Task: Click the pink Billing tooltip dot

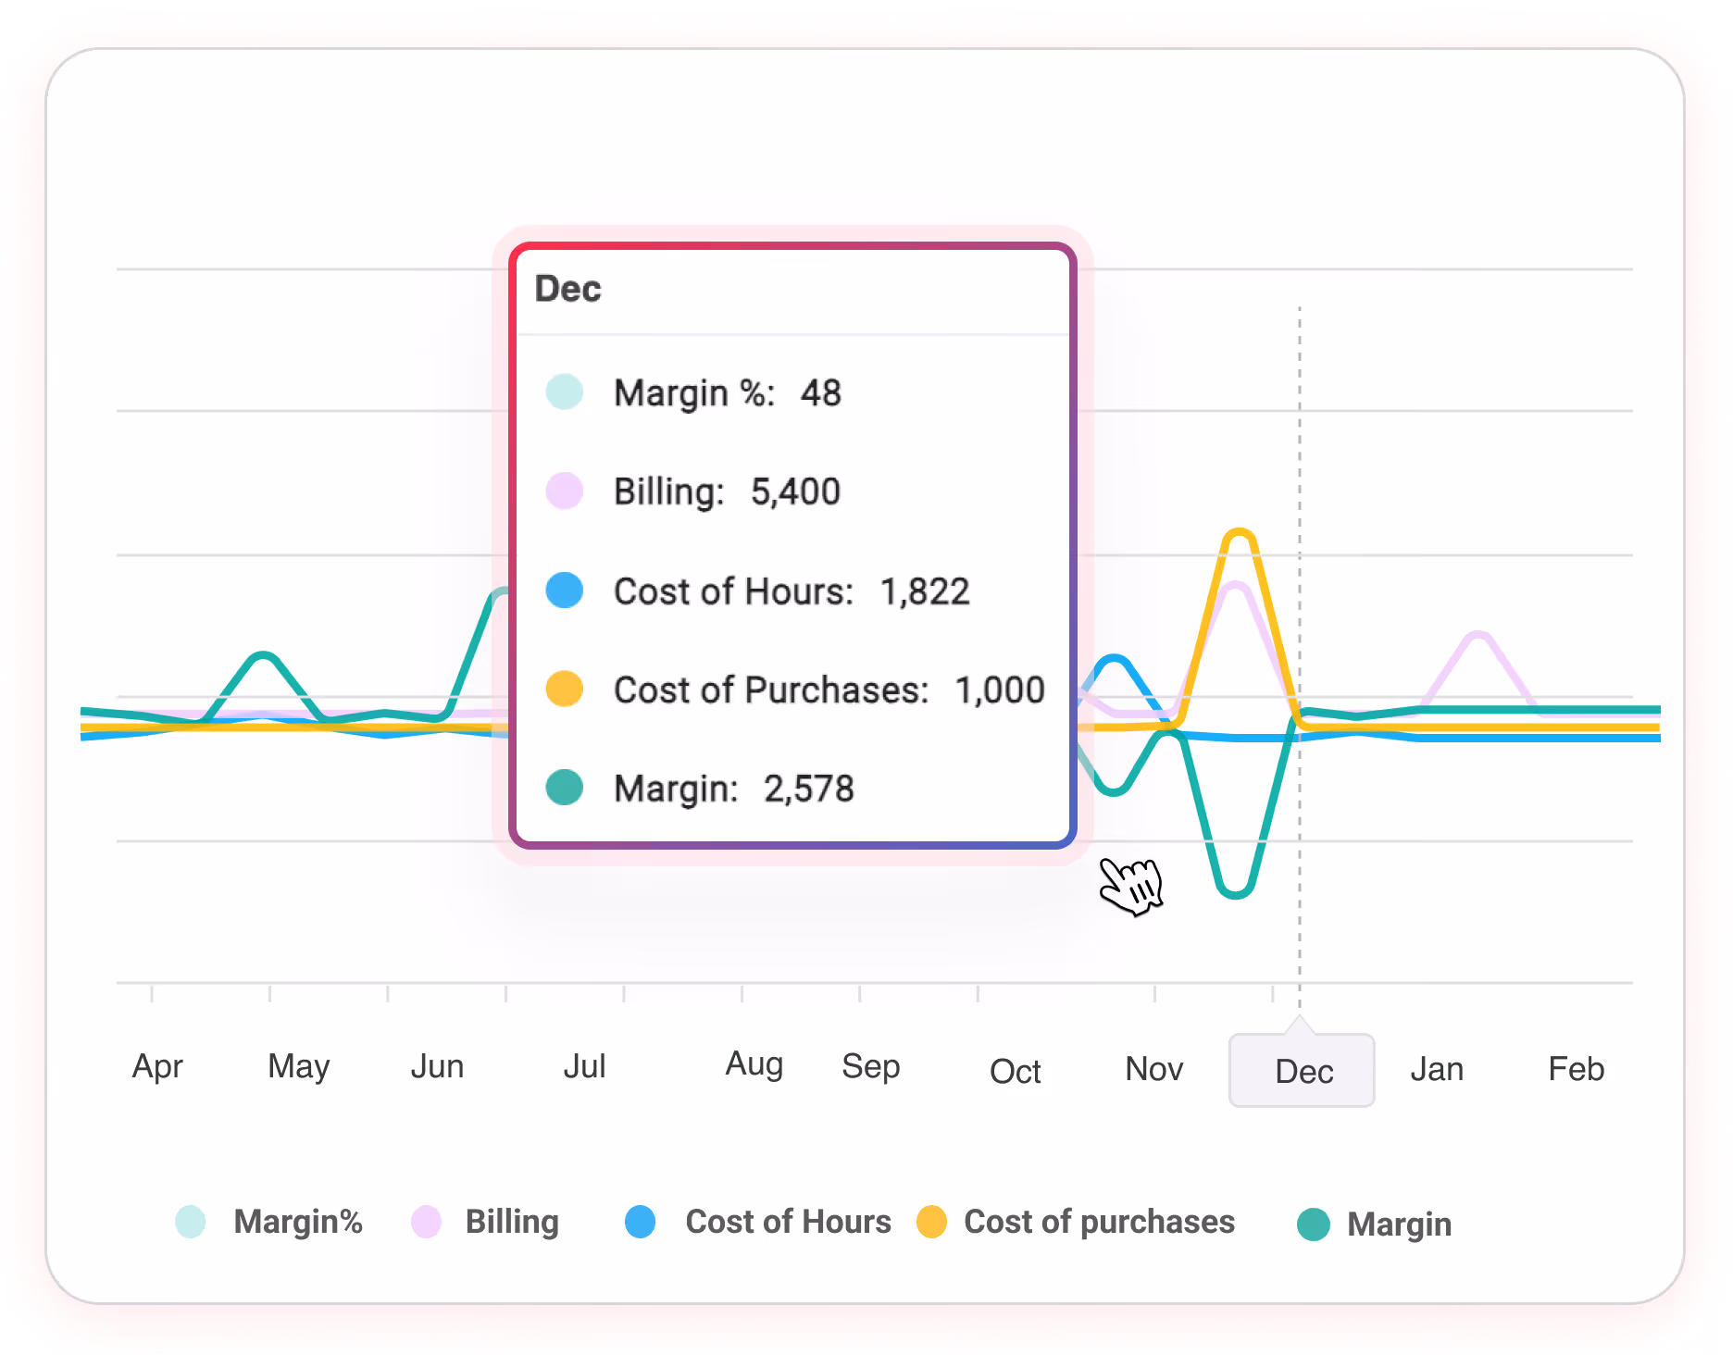Action: pos(565,491)
